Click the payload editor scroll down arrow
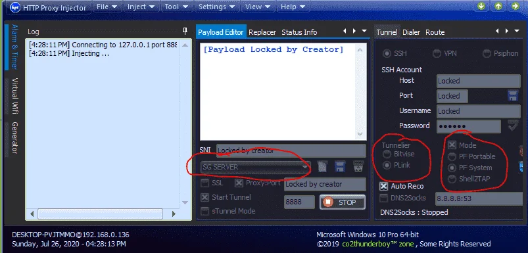This screenshot has height=253, width=528. point(360,133)
